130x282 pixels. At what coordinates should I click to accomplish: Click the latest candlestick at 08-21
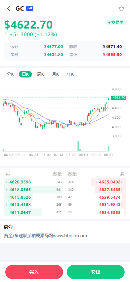108,99
